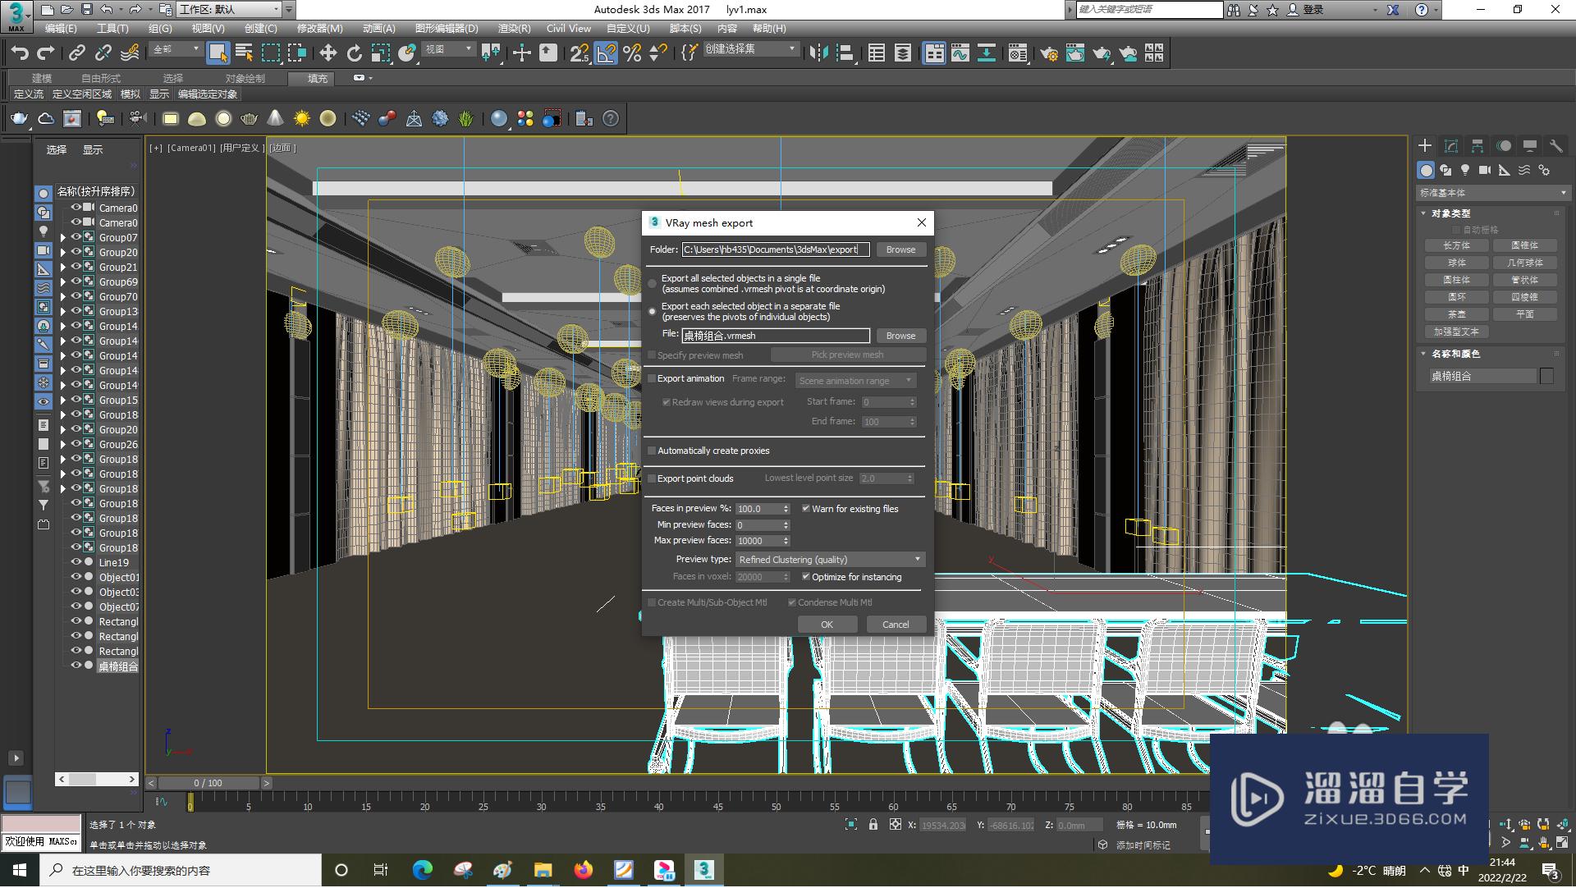Screen dimensions: 1576x888
Task: Switch to the 对象绘制 ribbon tab
Action: pos(245,78)
